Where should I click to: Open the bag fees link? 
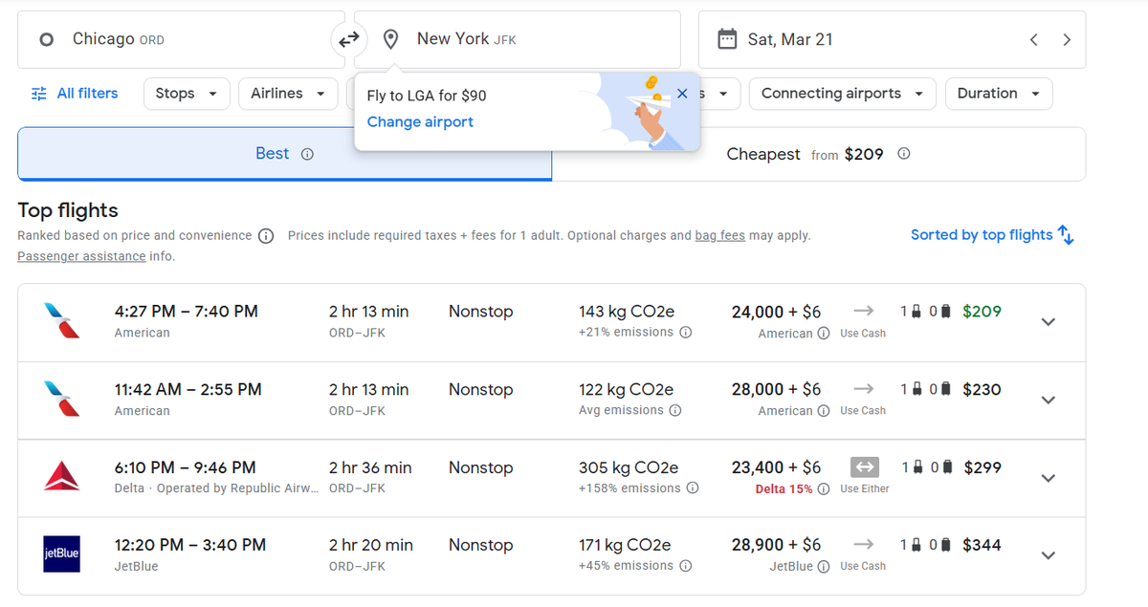(x=719, y=235)
